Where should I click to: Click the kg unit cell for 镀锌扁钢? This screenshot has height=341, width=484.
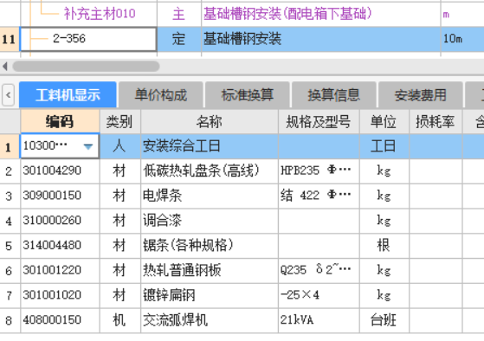pos(384,295)
